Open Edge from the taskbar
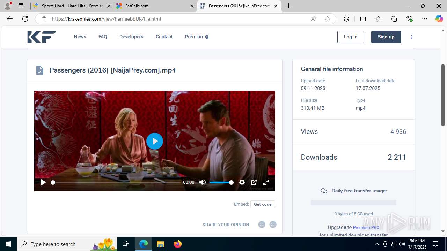Screen dimensions: 447x251 [144, 244]
